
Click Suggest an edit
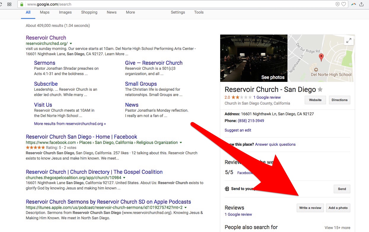[x=238, y=130]
